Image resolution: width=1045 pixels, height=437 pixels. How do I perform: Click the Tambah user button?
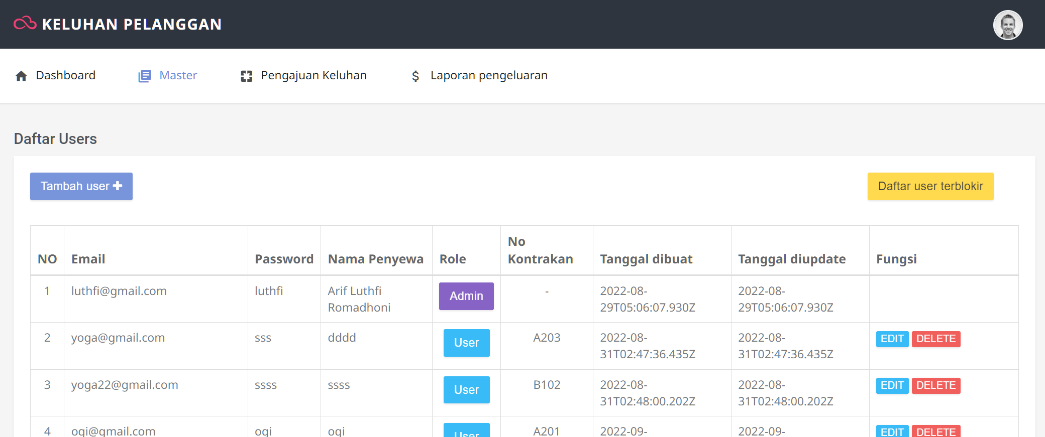(81, 186)
